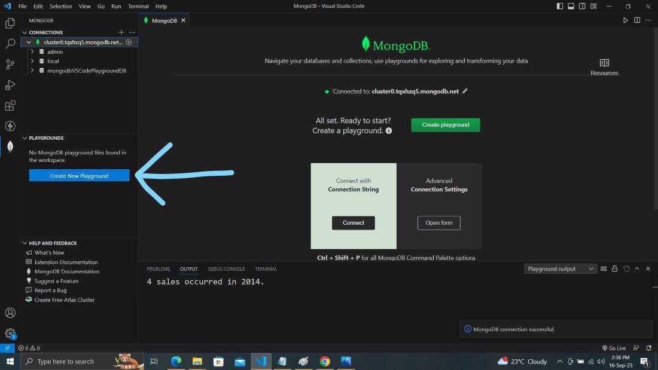The image size is (658, 370).
Task: Open the Playground output channel dropdown
Action: click(x=560, y=269)
